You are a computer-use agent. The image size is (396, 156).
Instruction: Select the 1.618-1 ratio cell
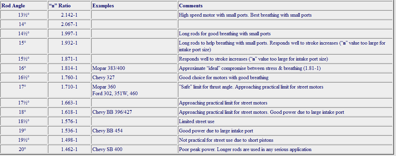coord(69,112)
